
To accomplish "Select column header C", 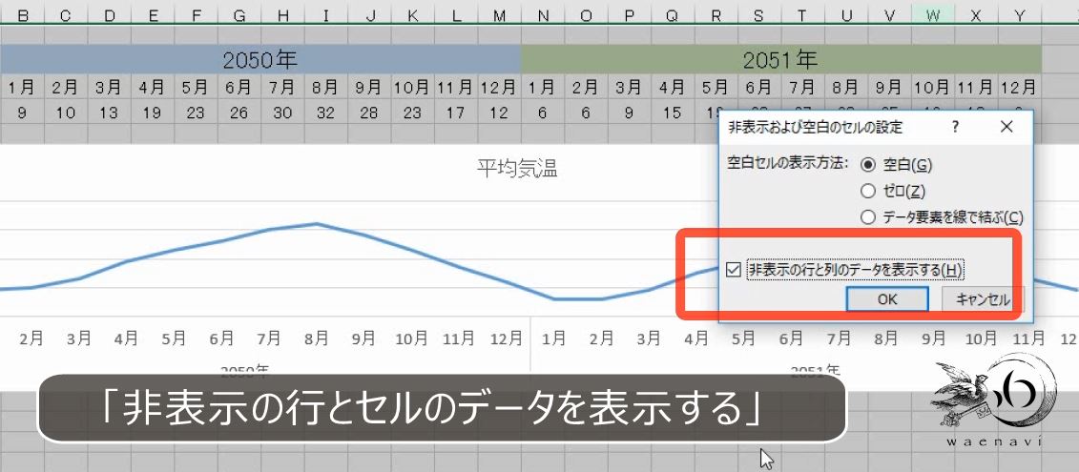I will tap(66, 16).
